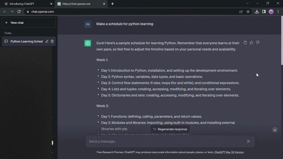Image resolution: width=283 pixels, height=159 pixels.
Task: Click the ChatGPT logo avatar
Action: click(x=88, y=43)
